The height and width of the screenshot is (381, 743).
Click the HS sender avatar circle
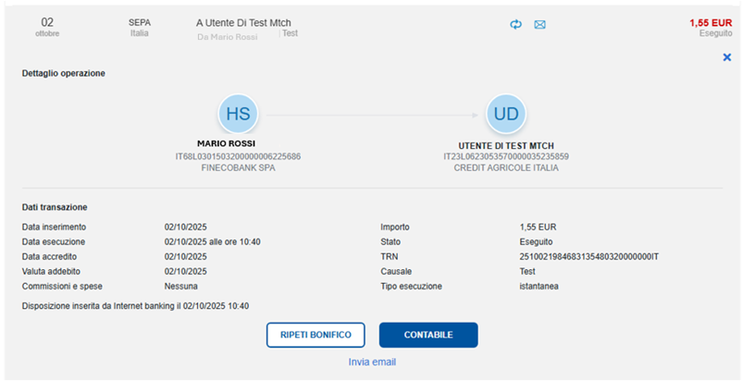[x=238, y=114]
